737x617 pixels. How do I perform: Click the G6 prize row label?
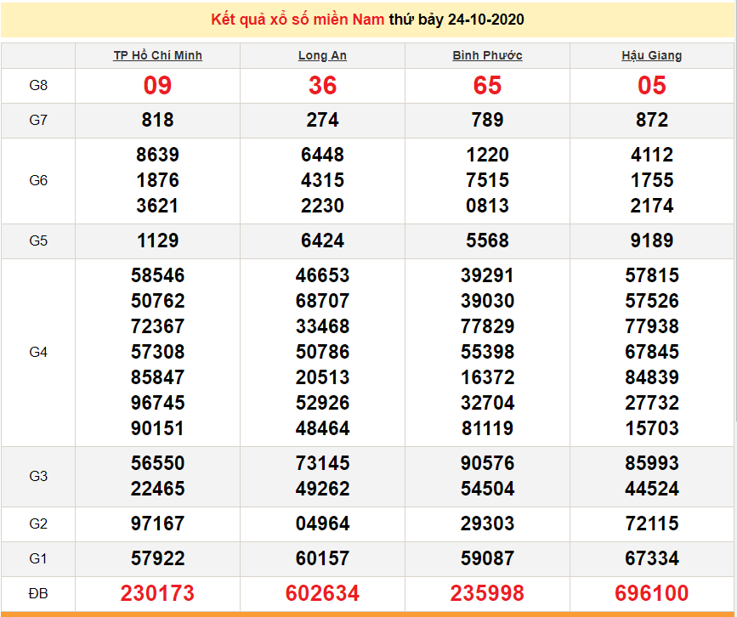pyautogui.click(x=38, y=181)
